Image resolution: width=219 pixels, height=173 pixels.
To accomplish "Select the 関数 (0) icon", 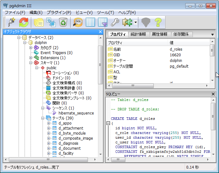I will (x=49, y=103).
